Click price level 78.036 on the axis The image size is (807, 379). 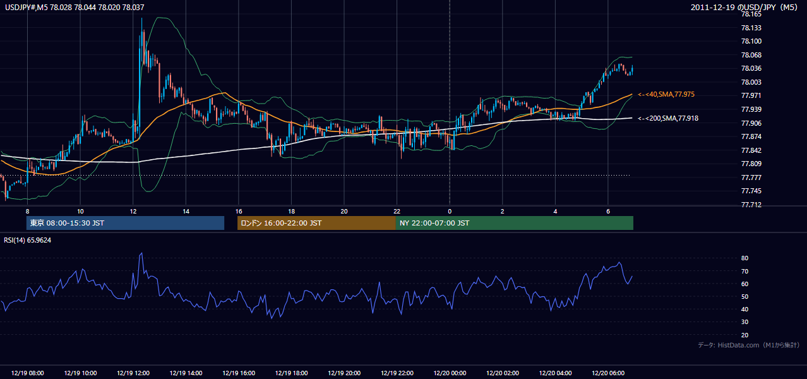coord(751,68)
